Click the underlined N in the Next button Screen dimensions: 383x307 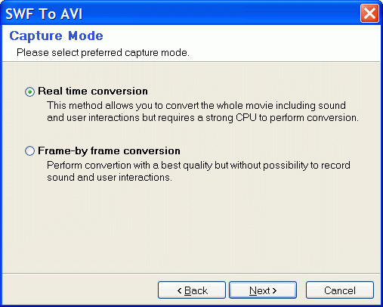tap(252, 290)
